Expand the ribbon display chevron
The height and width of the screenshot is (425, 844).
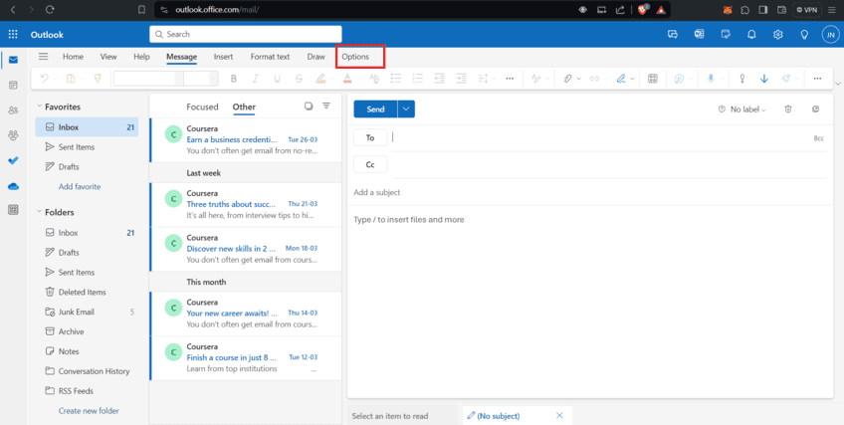[x=838, y=84]
